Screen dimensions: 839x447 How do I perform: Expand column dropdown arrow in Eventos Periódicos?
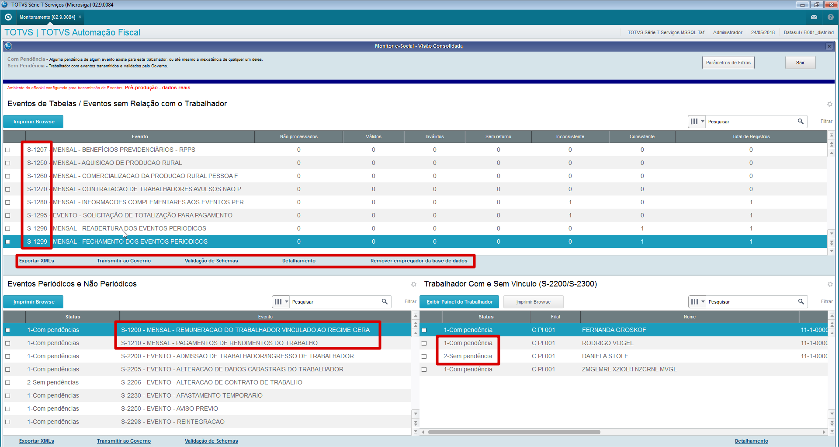click(x=287, y=302)
